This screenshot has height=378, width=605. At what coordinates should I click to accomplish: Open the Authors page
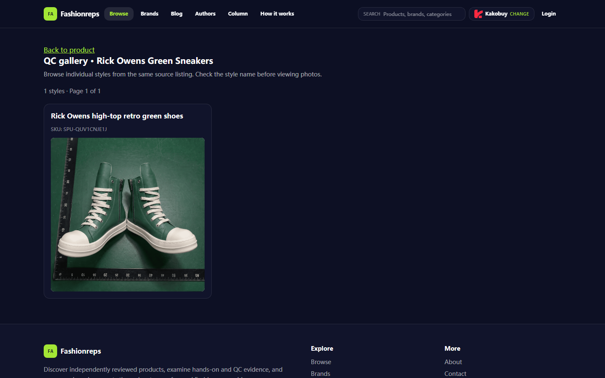pos(205,14)
